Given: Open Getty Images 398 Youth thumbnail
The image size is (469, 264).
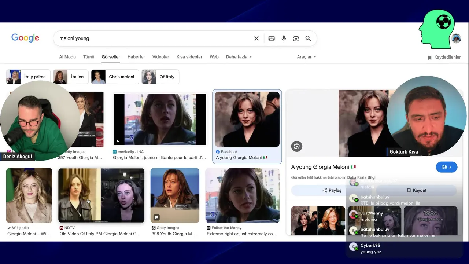Looking at the screenshot, I should click(x=175, y=195).
